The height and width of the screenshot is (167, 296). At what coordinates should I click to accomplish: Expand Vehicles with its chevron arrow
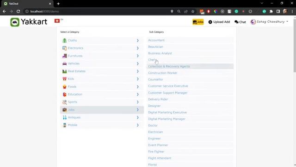138,64
